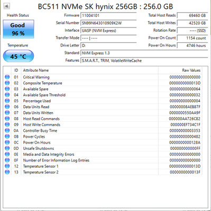
Task: Select the Controller Busy Time attribute name
Action: 40,131
